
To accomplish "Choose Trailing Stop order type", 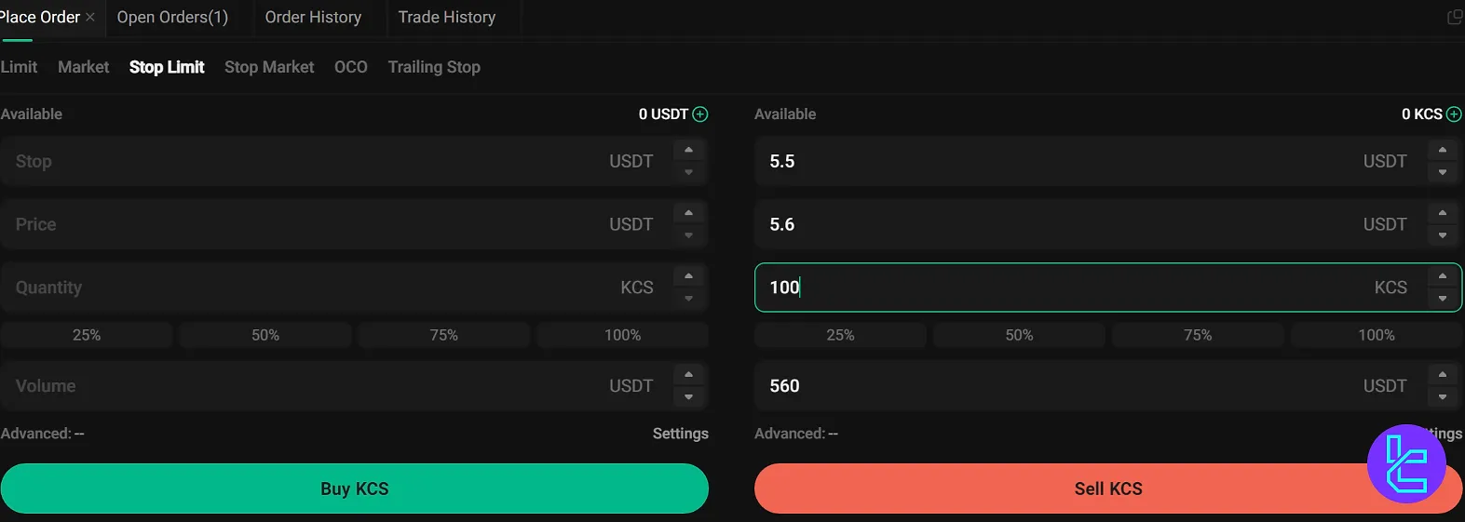I will click(x=434, y=67).
